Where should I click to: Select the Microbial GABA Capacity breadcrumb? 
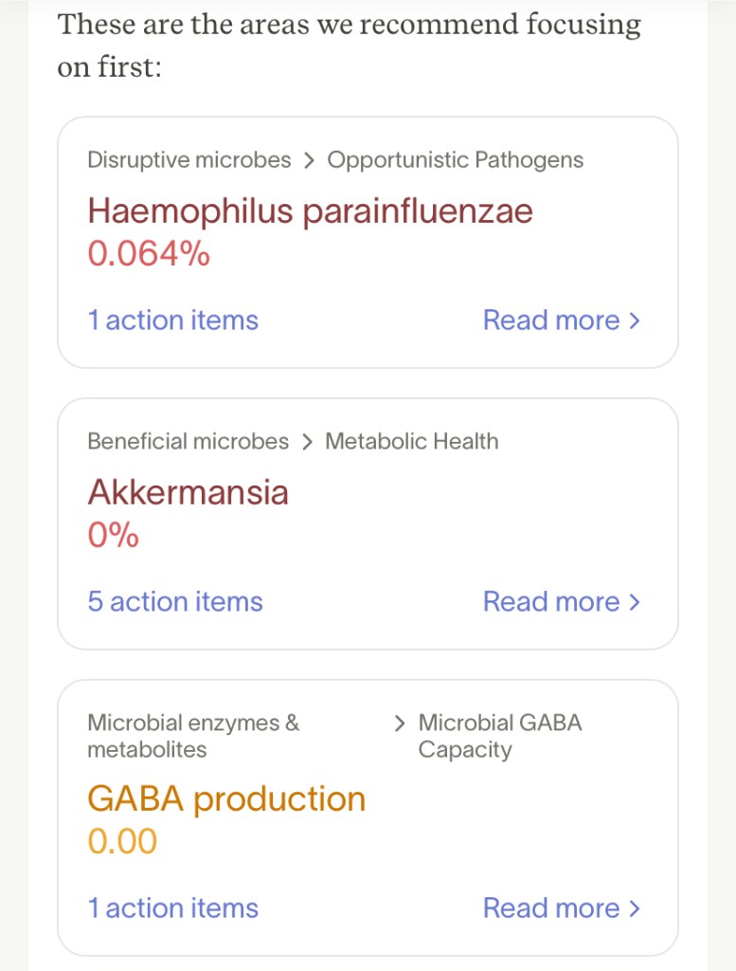click(499, 736)
